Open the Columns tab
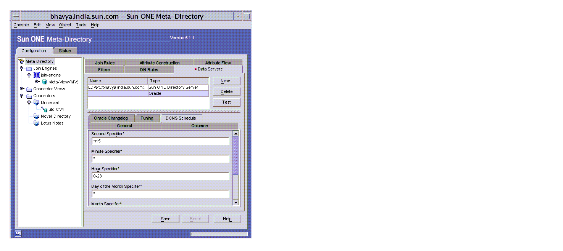The width and height of the screenshot is (563, 251). click(200, 126)
